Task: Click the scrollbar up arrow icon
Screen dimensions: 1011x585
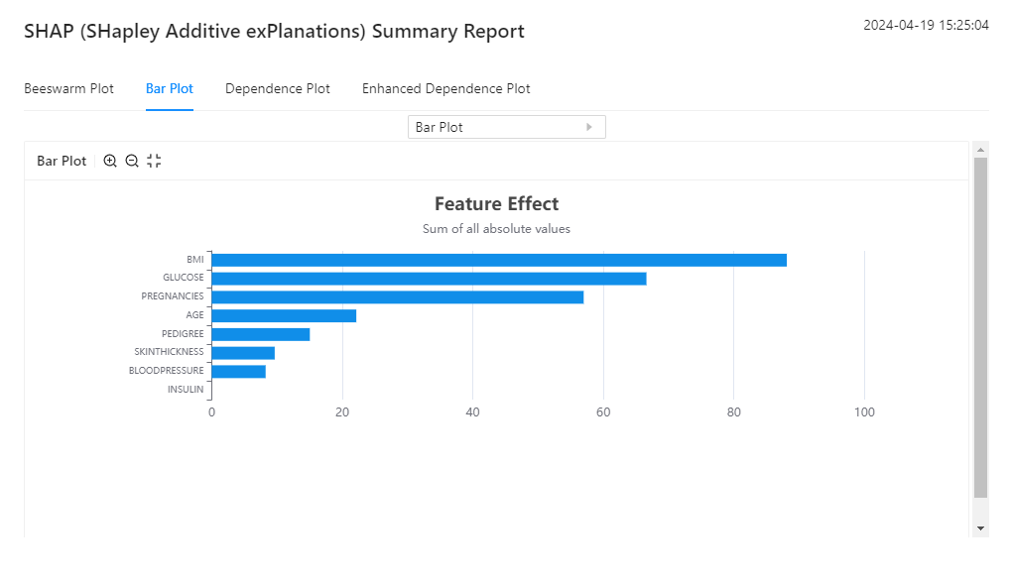Action: (980, 150)
